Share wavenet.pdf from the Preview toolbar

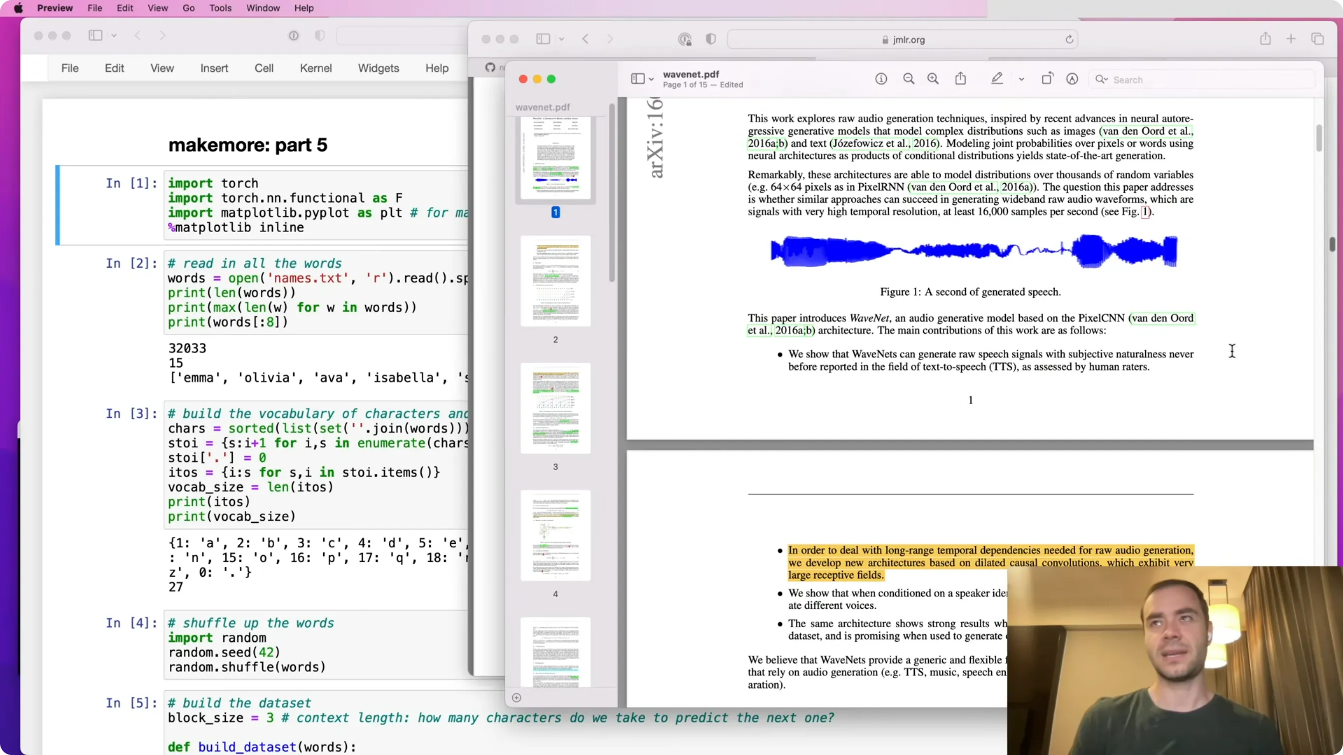click(x=960, y=79)
